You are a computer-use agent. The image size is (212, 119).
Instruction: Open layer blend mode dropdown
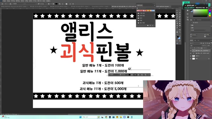click(196, 46)
